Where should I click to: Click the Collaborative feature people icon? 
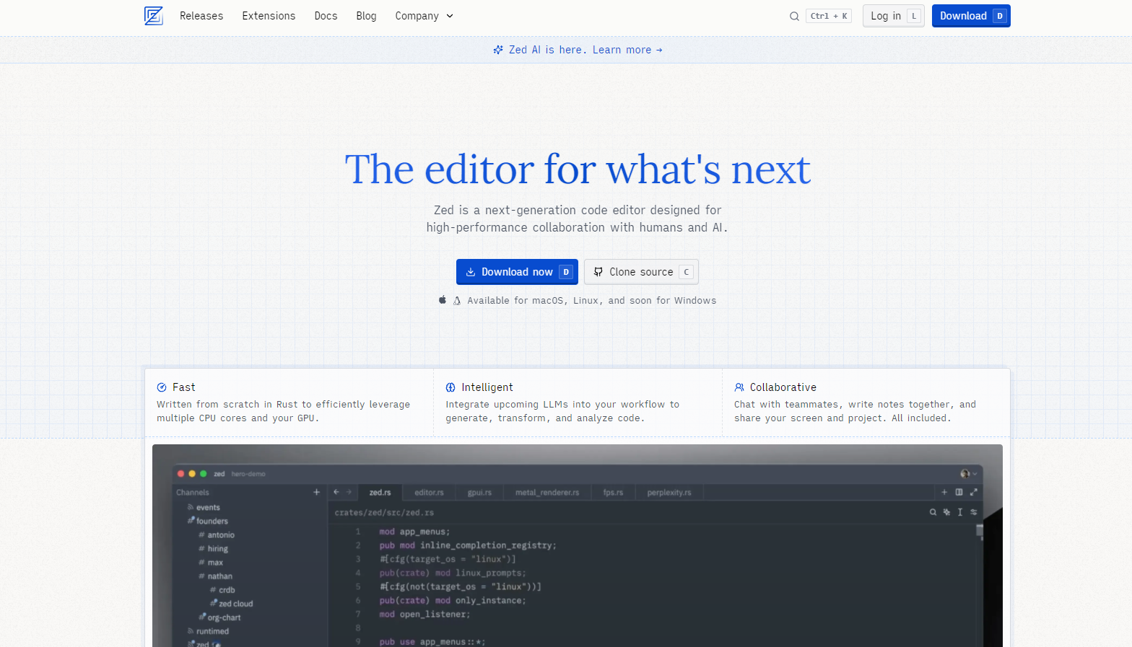(x=739, y=387)
